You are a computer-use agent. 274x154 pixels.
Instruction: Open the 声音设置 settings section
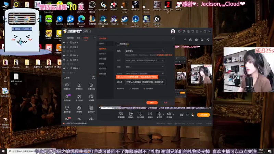[102, 59]
